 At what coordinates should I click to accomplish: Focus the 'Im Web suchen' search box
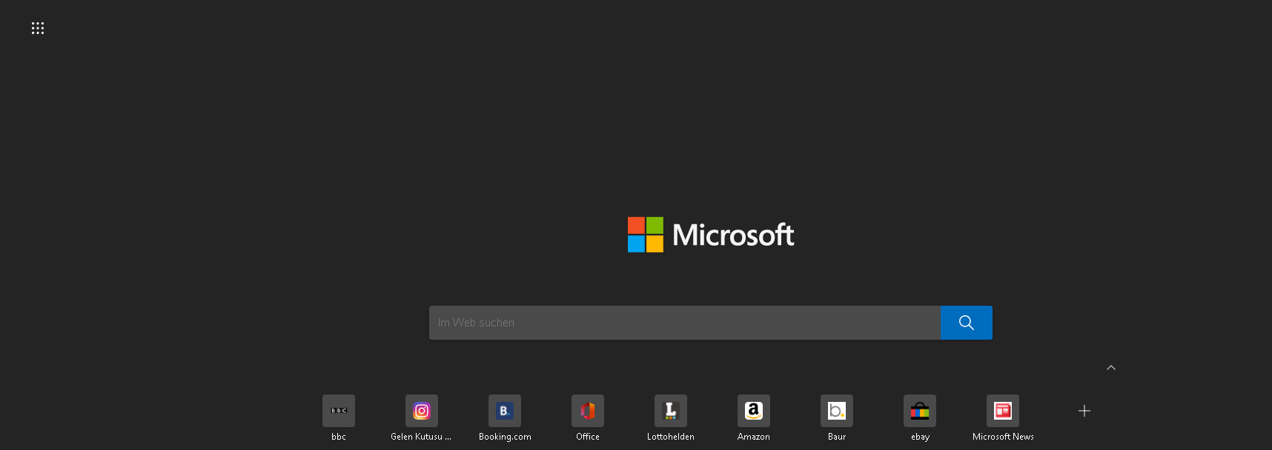coord(685,323)
